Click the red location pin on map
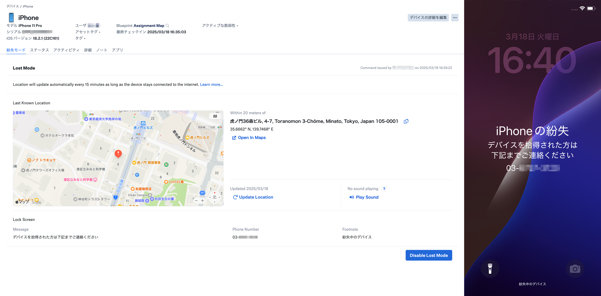Image resolution: width=601 pixels, height=296 pixels. pos(118,153)
